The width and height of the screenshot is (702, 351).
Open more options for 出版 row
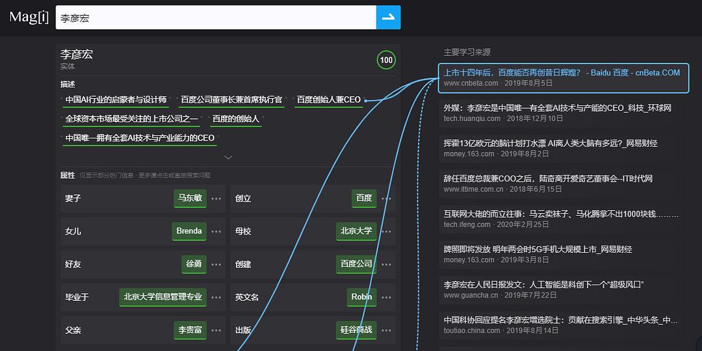click(386, 330)
